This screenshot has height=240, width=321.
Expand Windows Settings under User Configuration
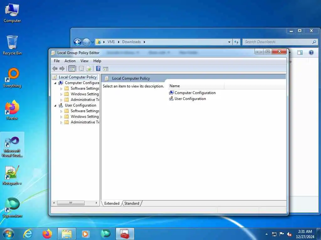(61, 117)
